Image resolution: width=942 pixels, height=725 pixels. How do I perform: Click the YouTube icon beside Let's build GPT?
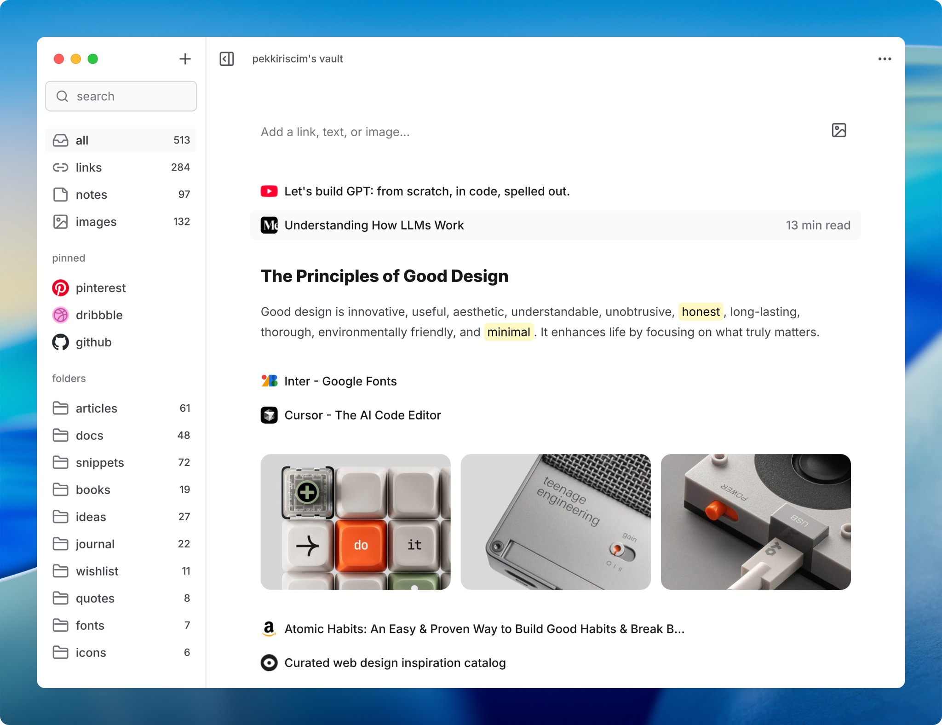(x=269, y=191)
